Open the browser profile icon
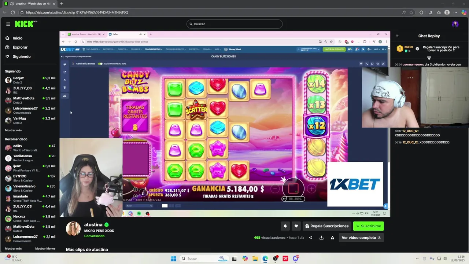Image resolution: width=469 pixels, height=264 pixels. coord(447,12)
